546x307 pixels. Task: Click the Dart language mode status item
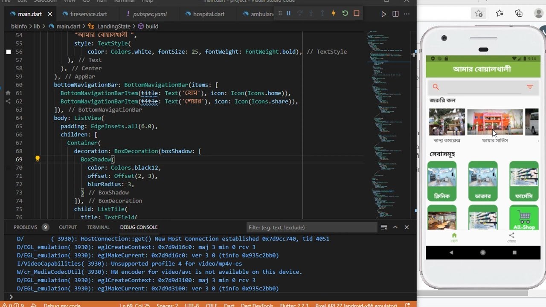229,304
